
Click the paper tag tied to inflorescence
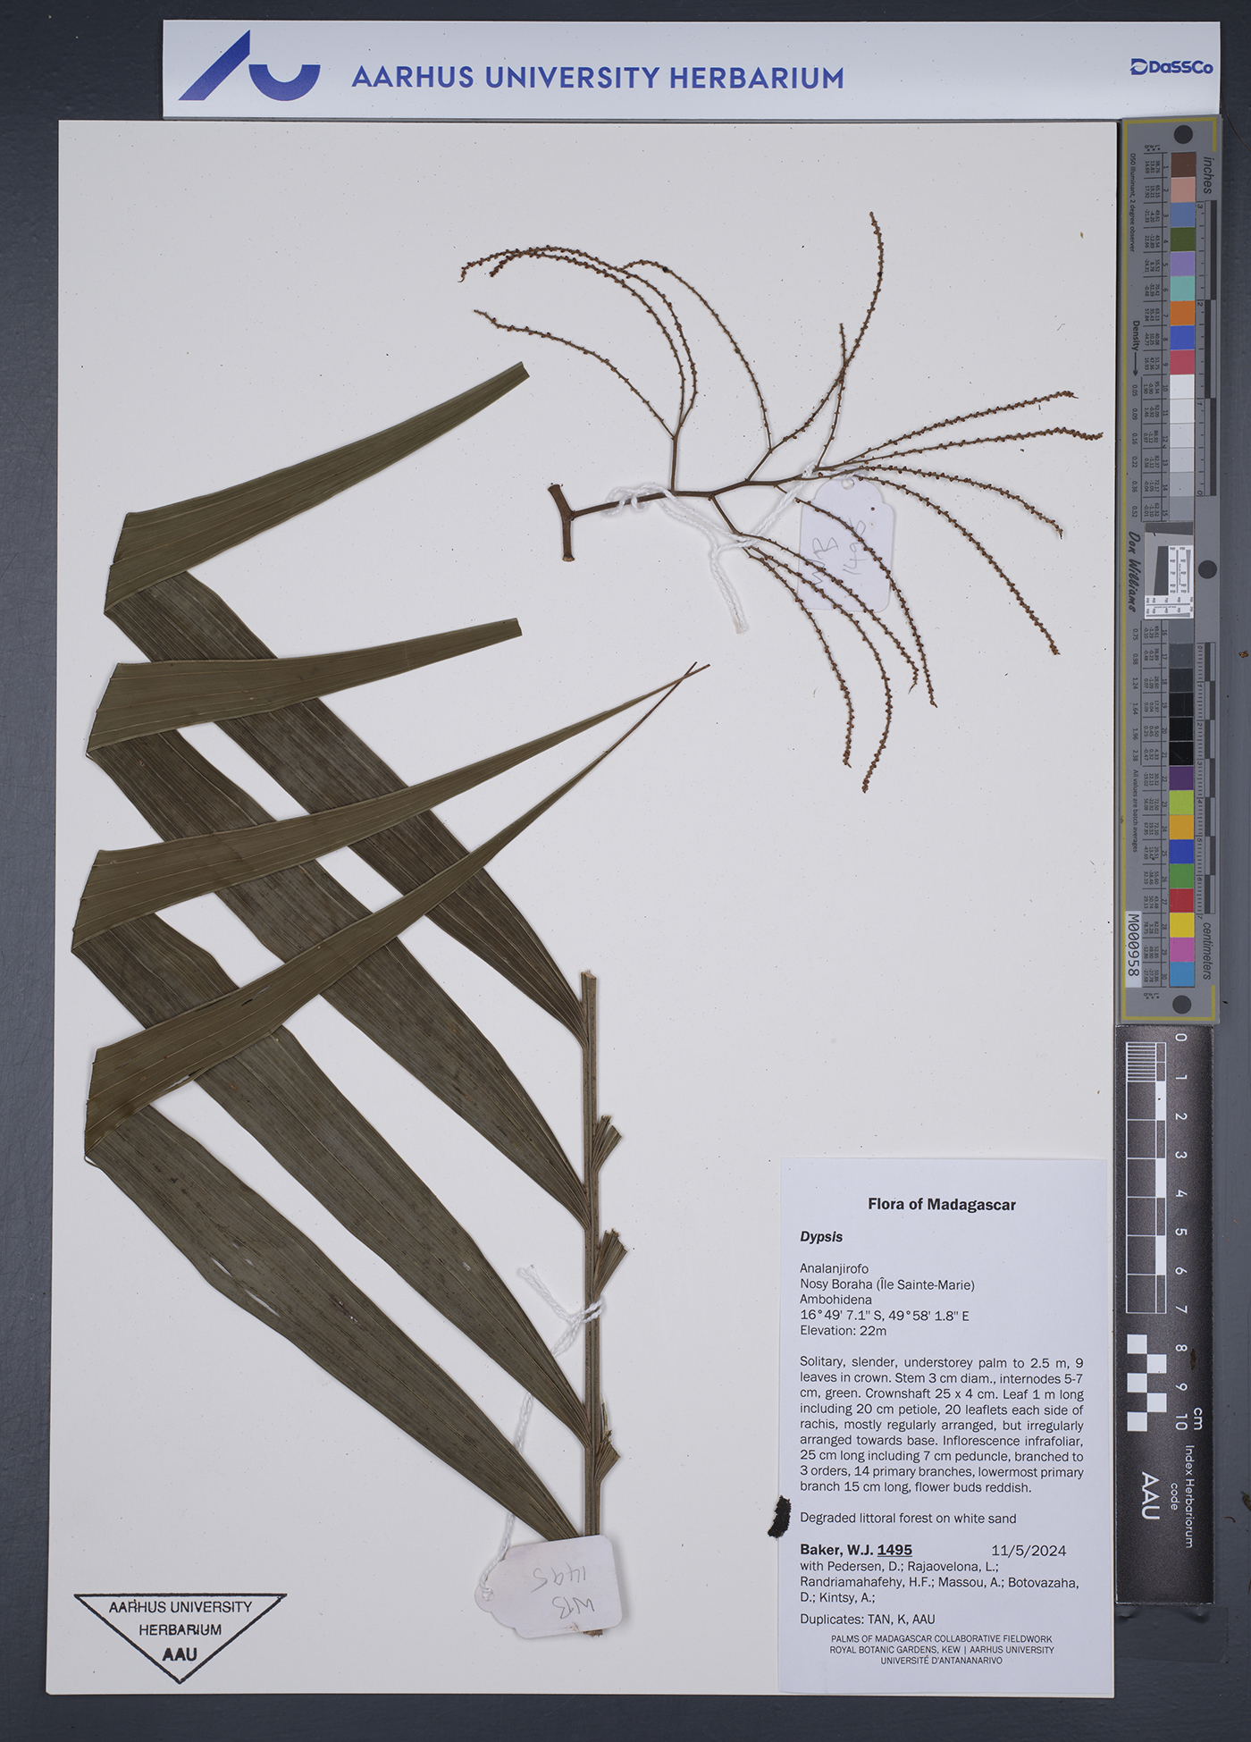845,542
